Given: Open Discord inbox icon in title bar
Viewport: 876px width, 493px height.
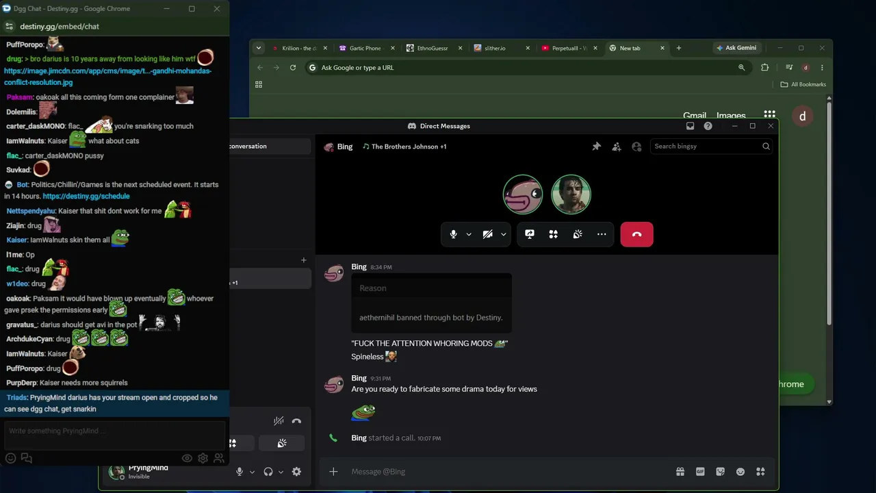Looking at the screenshot, I should click(x=690, y=126).
